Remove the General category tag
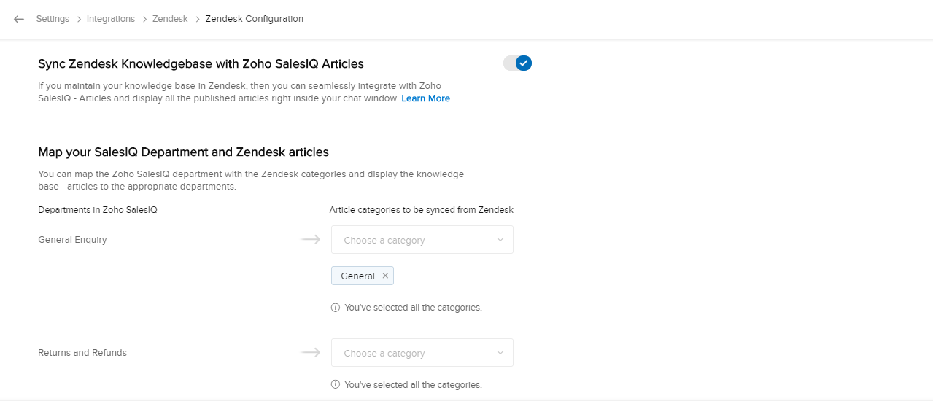Image resolution: width=933 pixels, height=401 pixels. pos(385,276)
